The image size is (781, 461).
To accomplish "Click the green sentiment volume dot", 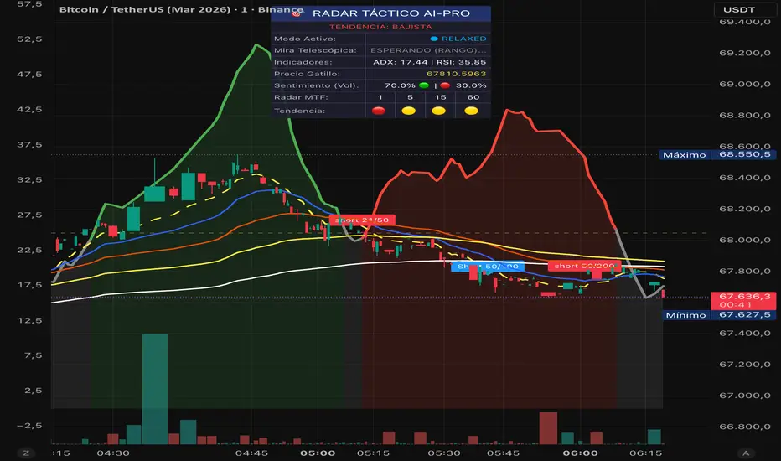I will click(424, 85).
